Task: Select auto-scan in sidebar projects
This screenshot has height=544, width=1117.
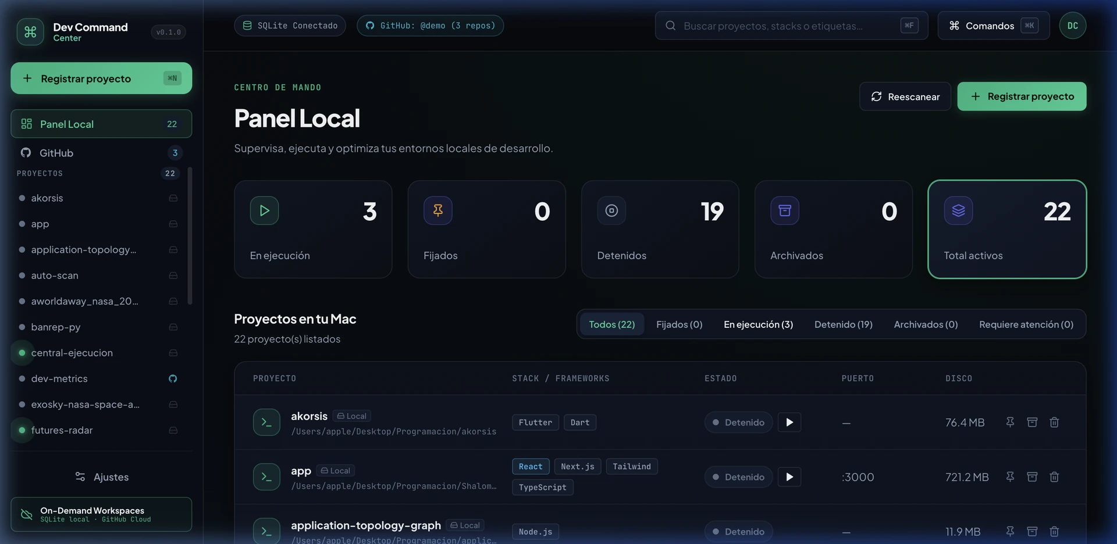Action: point(99,275)
